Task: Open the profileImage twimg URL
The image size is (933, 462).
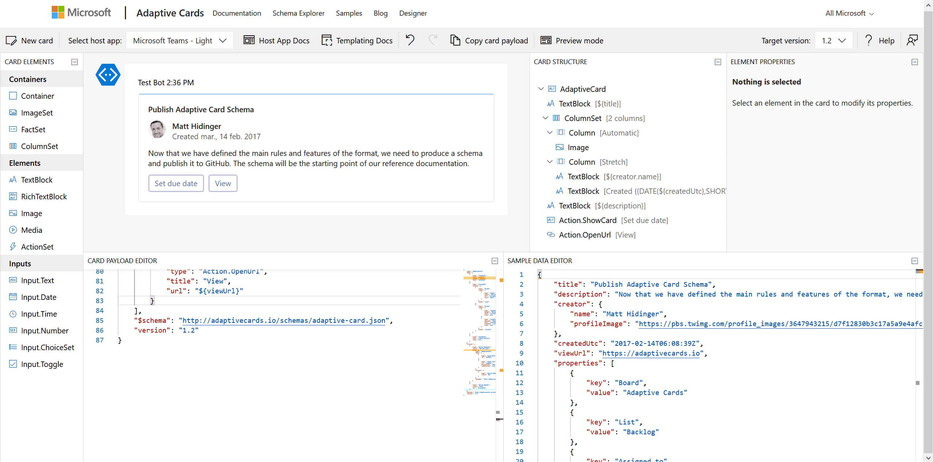Action: point(781,324)
